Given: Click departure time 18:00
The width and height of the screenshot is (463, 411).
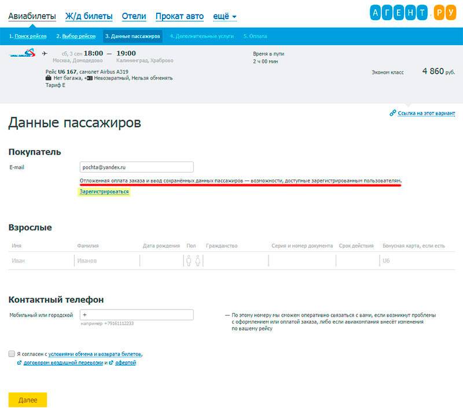Looking at the screenshot, I should pos(93,53).
